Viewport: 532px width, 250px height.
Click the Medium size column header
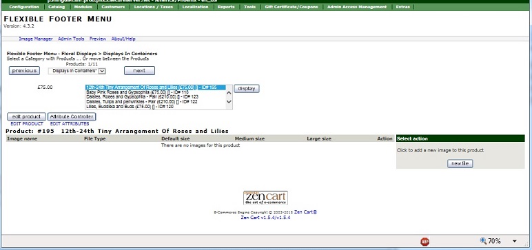[x=249, y=138]
